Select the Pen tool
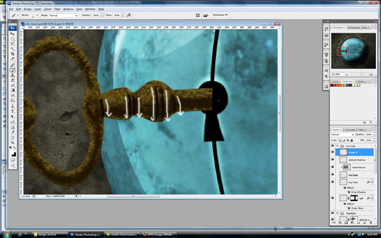 [x=13, y=106]
